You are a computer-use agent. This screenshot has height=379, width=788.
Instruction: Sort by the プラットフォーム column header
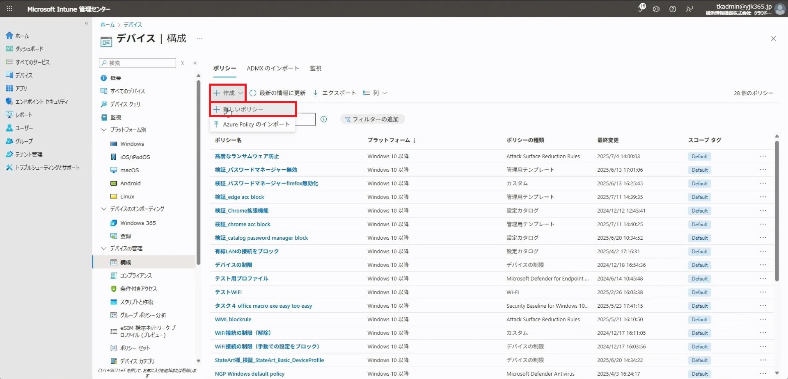pos(389,140)
